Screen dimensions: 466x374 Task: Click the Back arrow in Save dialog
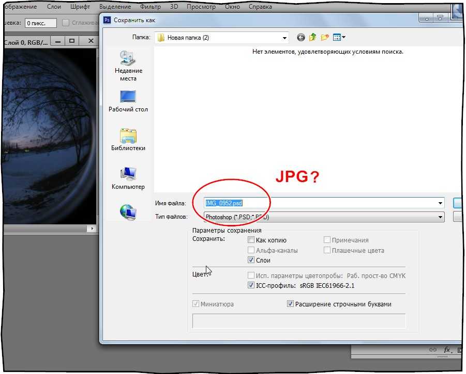[301, 37]
